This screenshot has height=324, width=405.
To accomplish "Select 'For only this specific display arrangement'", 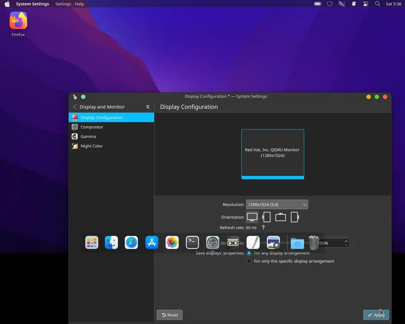I will pos(249,261).
